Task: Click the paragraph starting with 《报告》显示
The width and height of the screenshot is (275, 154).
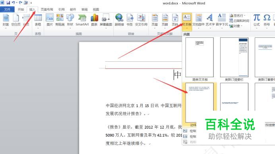Action: pos(143,135)
